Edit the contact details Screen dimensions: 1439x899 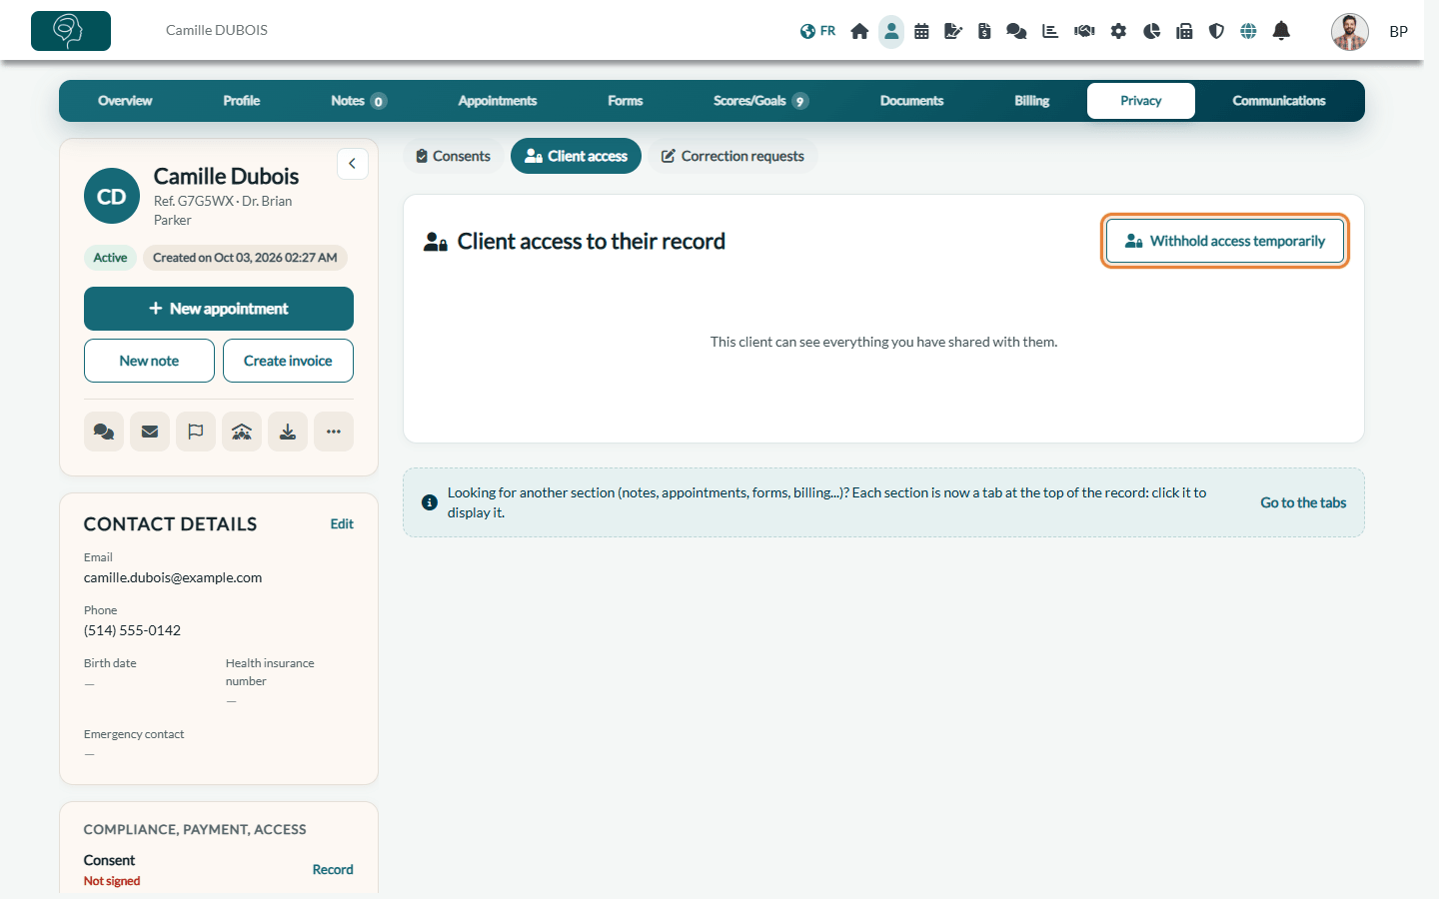[x=342, y=523]
